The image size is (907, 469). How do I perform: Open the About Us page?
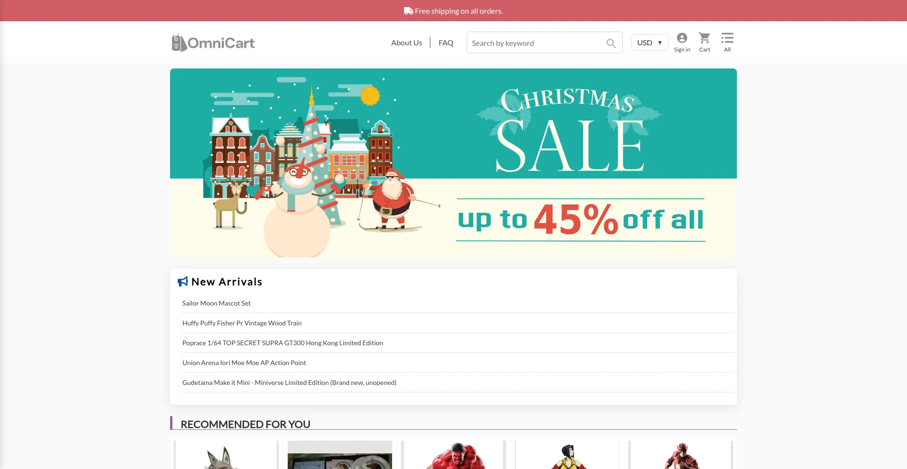406,43
